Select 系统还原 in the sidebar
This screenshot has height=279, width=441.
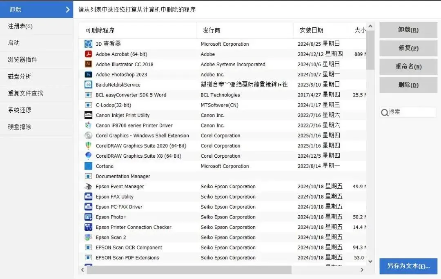click(37, 110)
